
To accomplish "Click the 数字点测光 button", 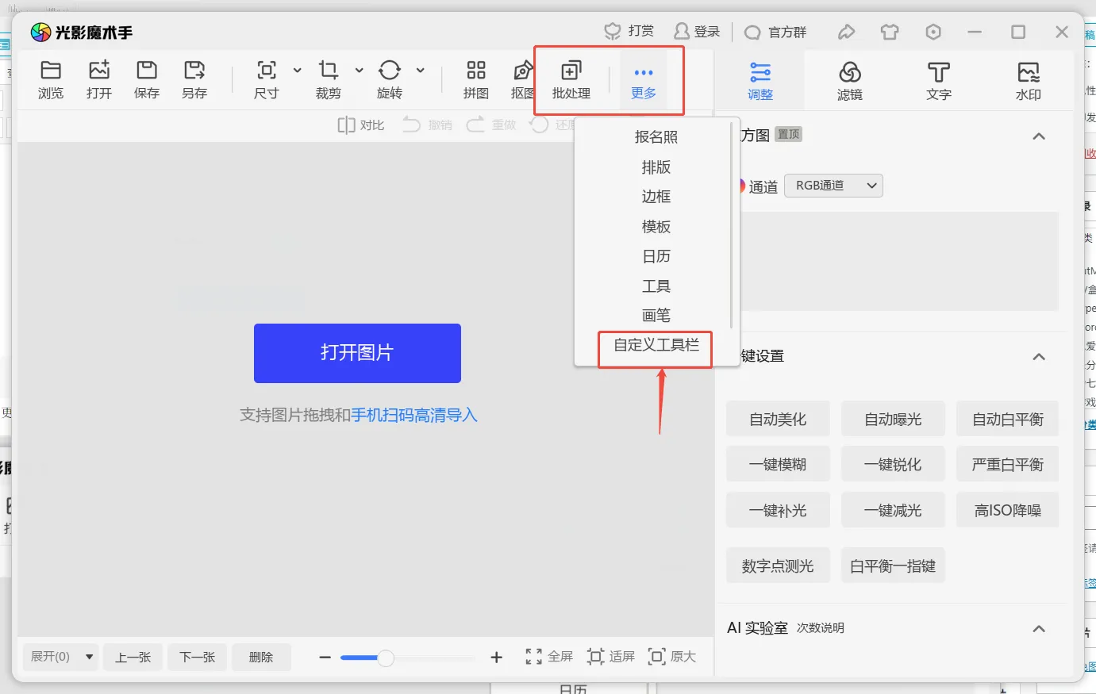I will (778, 566).
